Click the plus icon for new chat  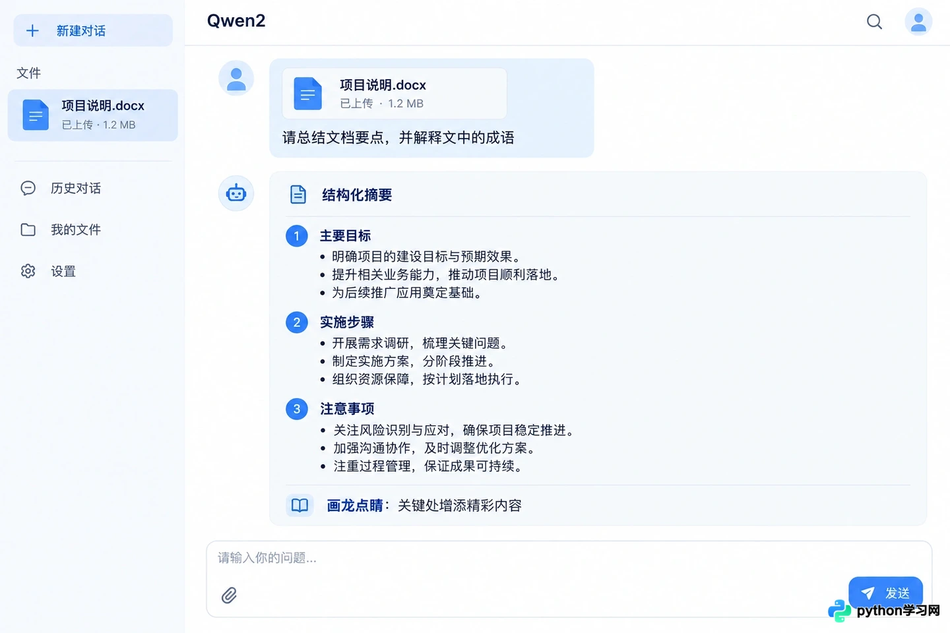pyautogui.click(x=32, y=30)
